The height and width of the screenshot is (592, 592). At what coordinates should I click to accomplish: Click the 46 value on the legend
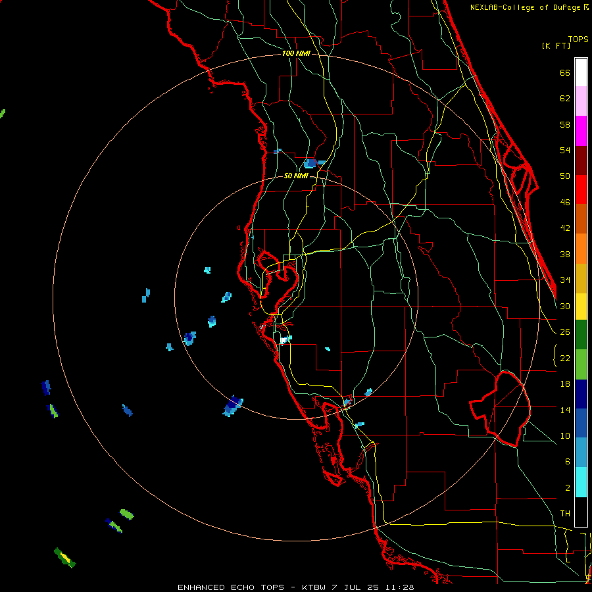tap(565, 203)
